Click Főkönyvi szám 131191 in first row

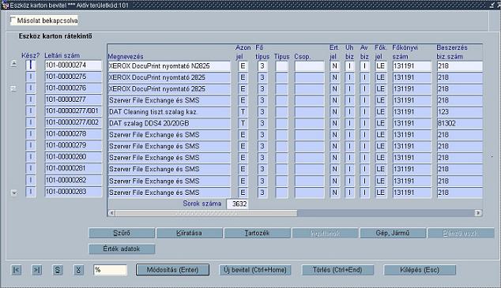[x=412, y=66]
